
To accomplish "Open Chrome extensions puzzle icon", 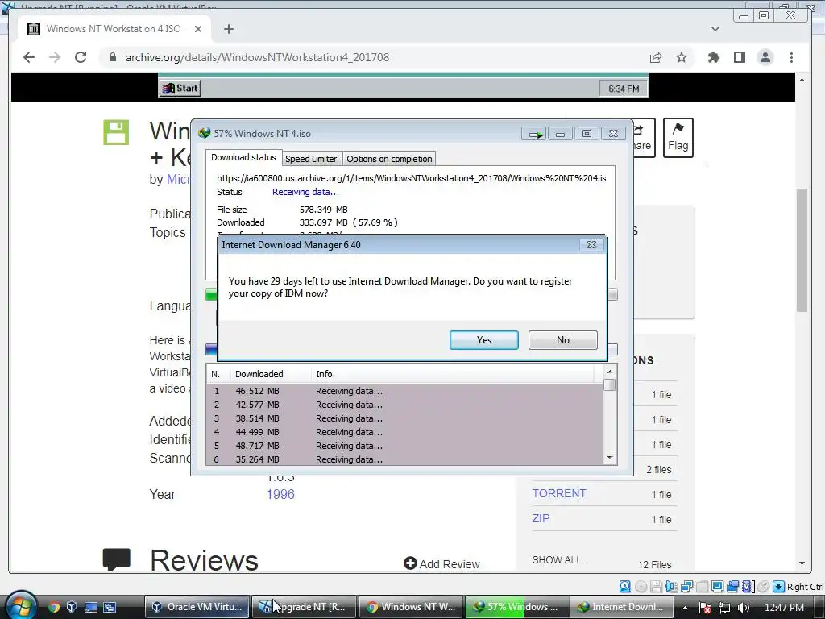I will [714, 57].
